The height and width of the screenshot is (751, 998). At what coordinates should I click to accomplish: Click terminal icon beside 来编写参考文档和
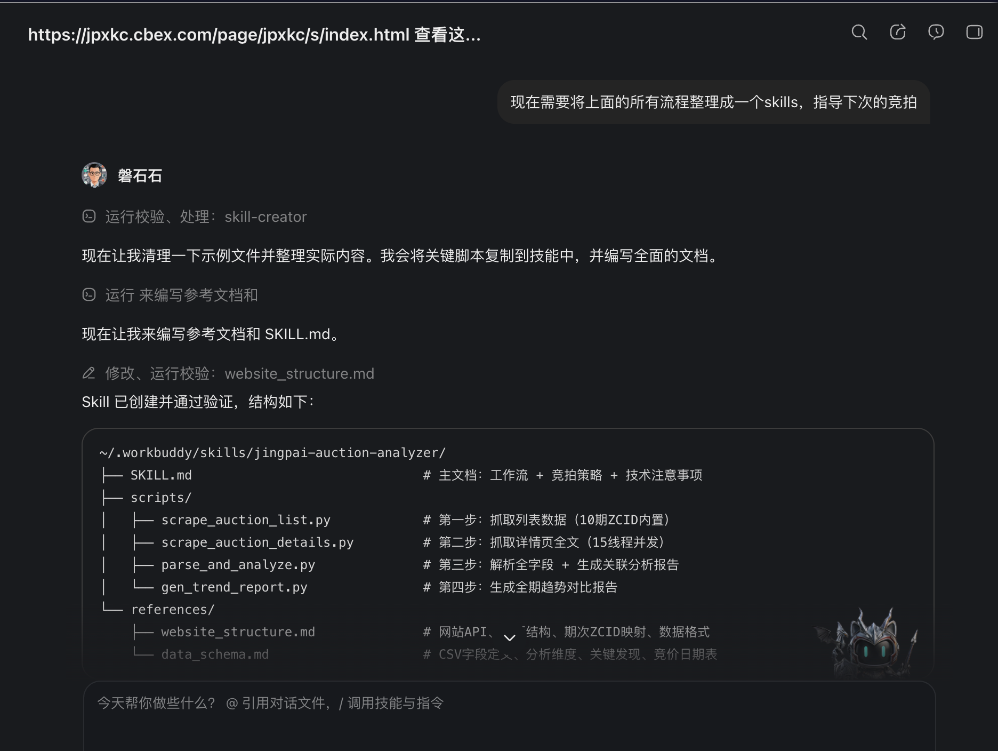pyautogui.click(x=89, y=294)
